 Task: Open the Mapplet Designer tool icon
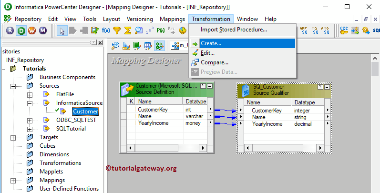[x=148, y=46]
